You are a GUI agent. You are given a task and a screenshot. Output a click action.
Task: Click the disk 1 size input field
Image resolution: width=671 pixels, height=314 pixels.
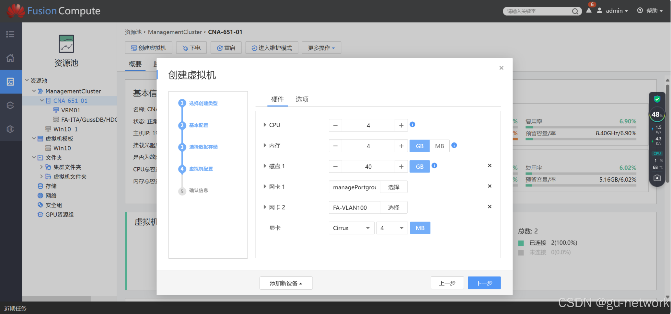click(x=368, y=166)
